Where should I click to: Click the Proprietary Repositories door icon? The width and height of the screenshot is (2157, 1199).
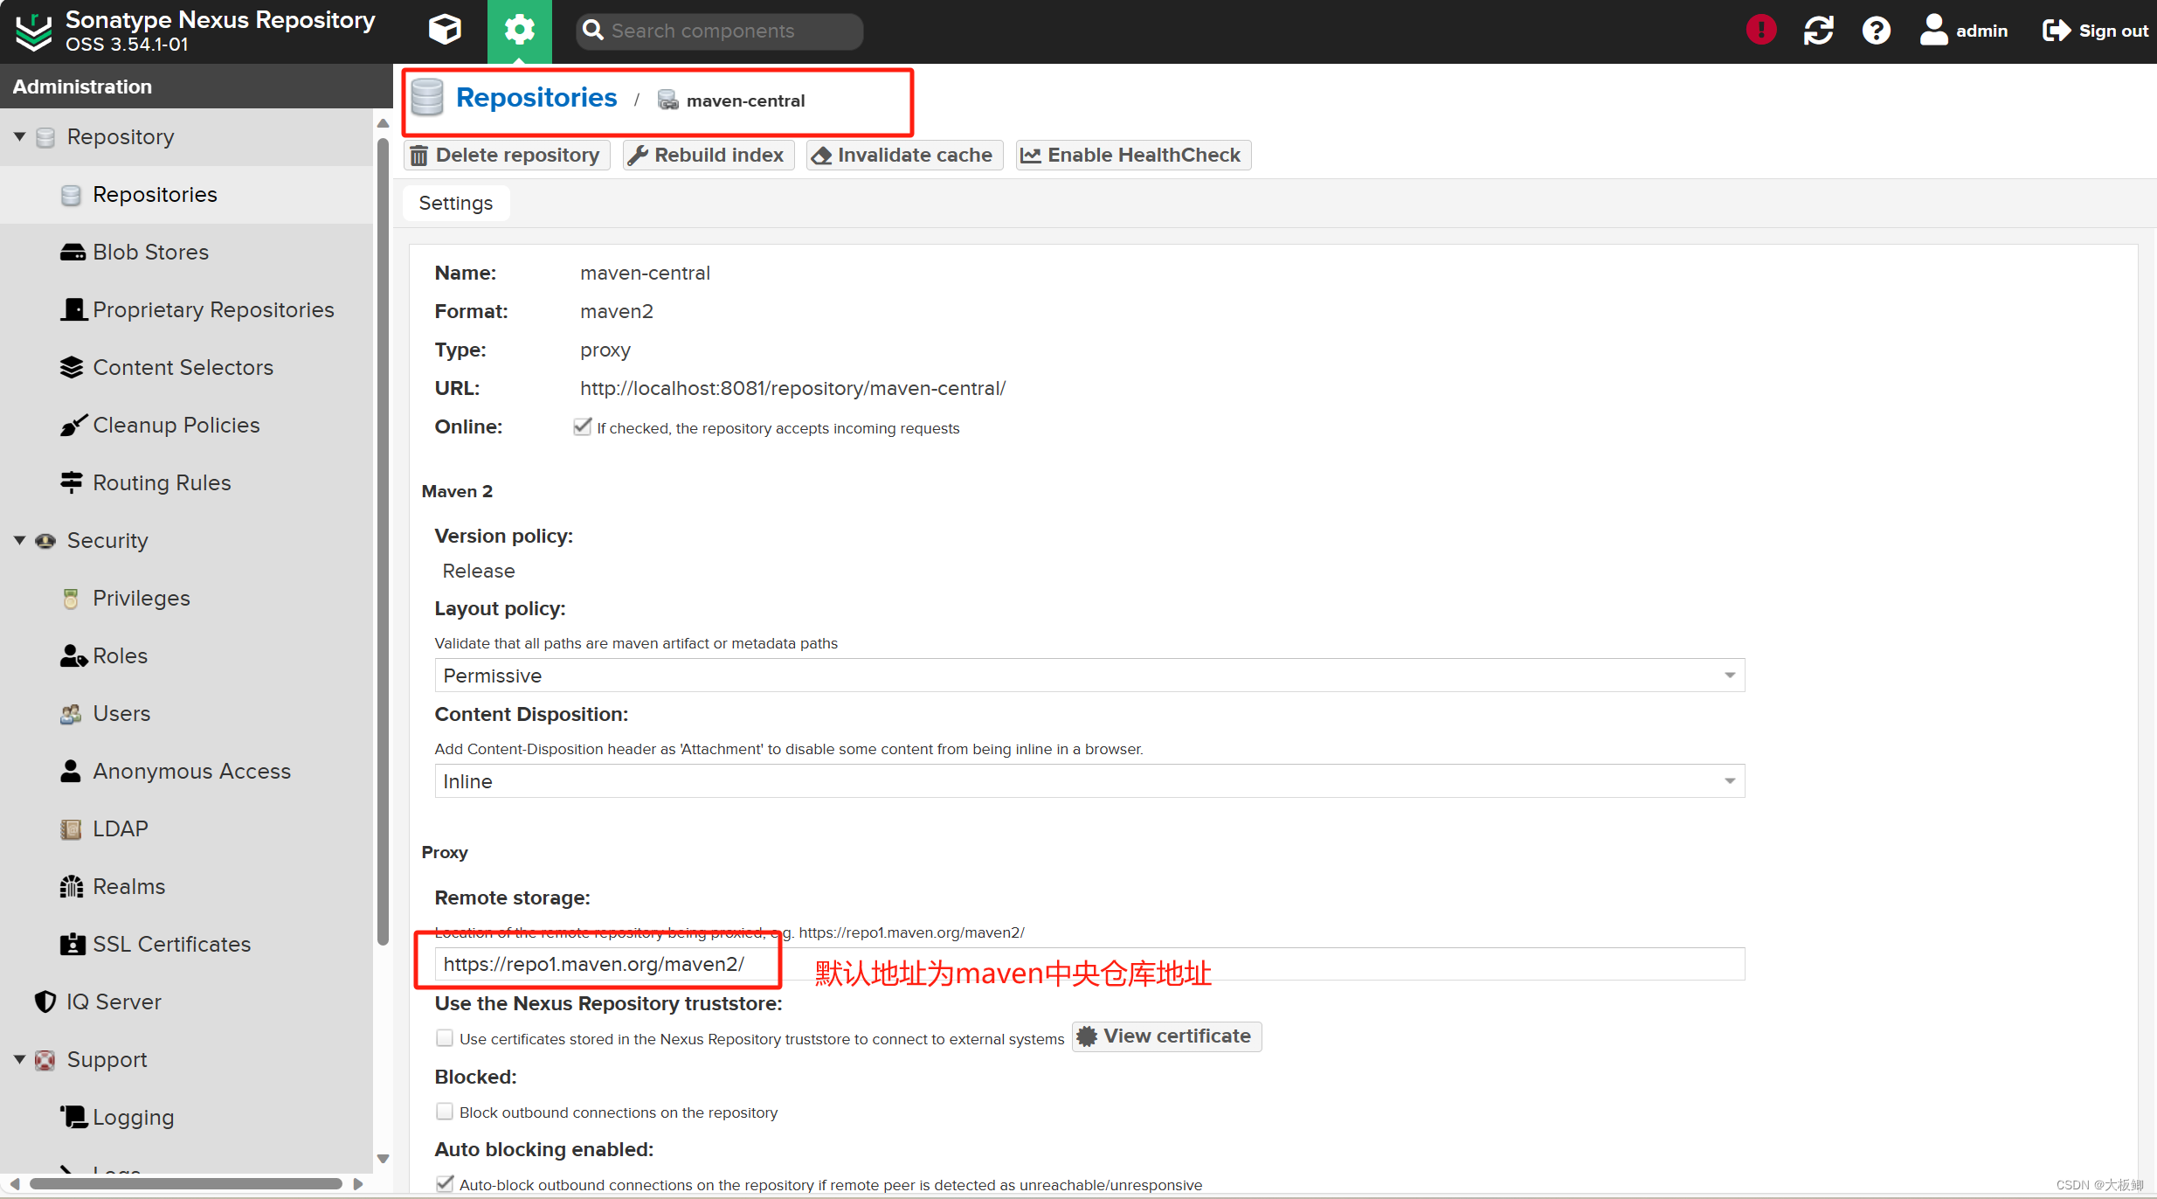pyautogui.click(x=73, y=309)
